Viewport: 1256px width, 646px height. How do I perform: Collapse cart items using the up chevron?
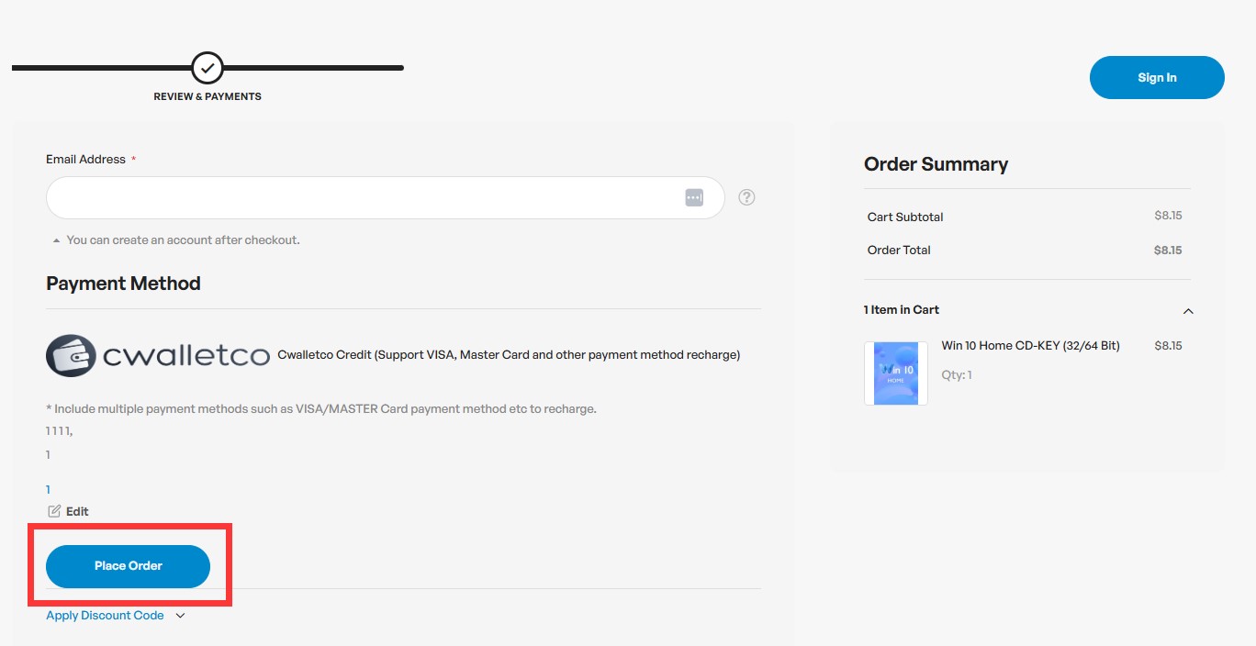(1188, 311)
